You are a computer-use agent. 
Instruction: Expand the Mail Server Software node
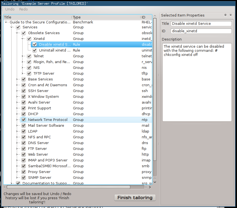[x=17, y=125]
